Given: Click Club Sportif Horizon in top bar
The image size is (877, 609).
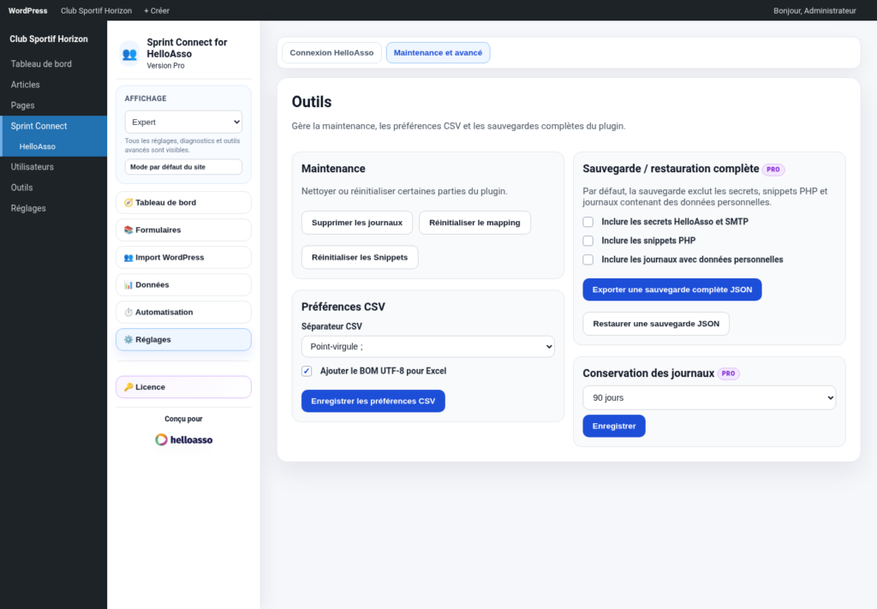Looking at the screenshot, I should coord(96,10).
